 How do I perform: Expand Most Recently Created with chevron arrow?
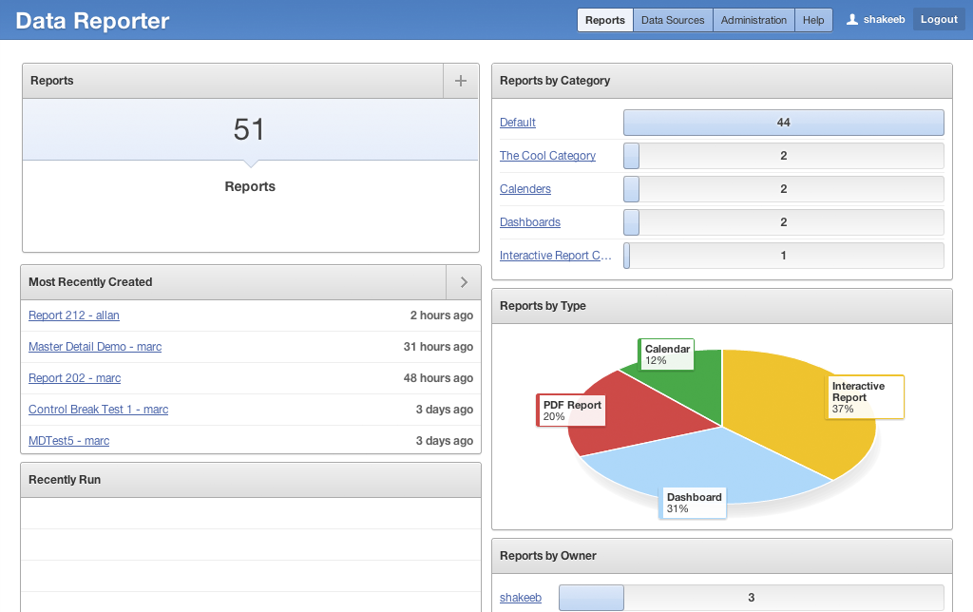click(463, 282)
